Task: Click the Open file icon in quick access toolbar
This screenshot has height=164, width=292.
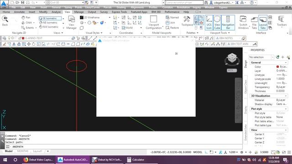Action: pos(17,2)
